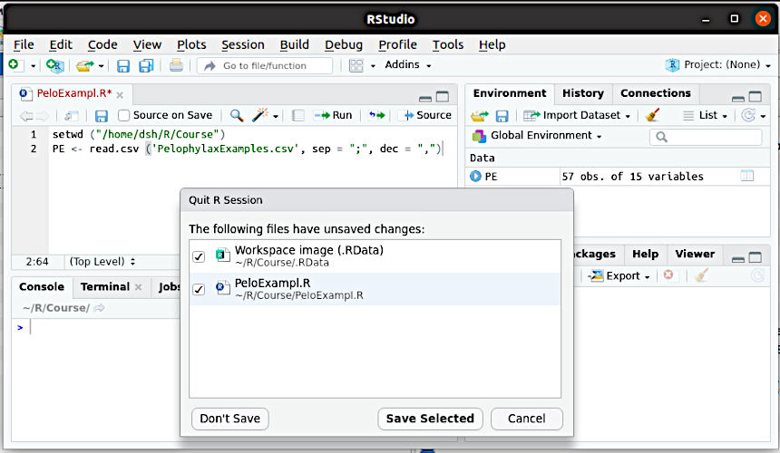Clear environment objects with the broom icon
This screenshot has height=453, width=780.
coord(652,115)
